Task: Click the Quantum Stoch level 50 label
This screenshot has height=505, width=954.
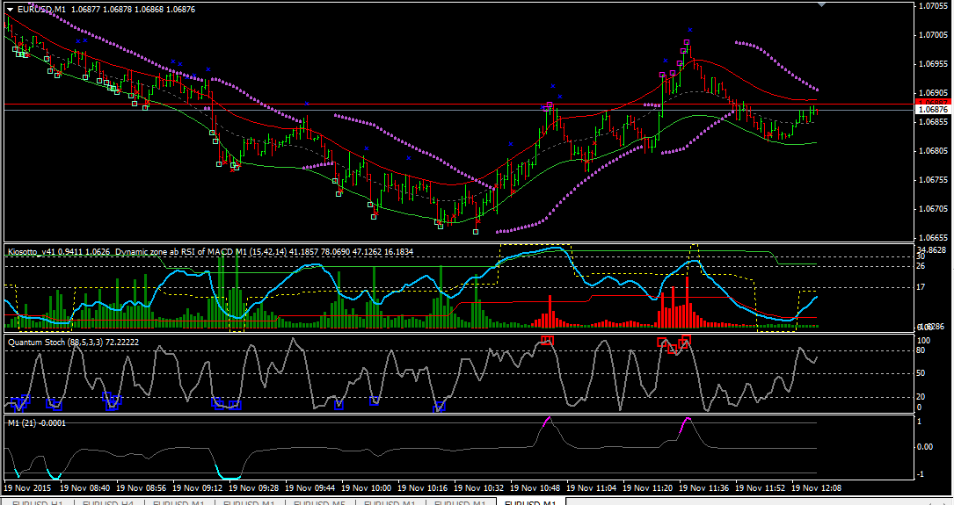Action: tap(921, 373)
